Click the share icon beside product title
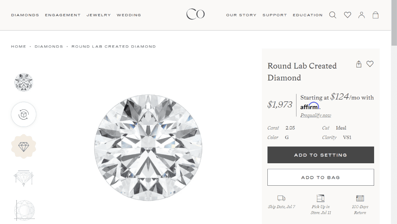This screenshot has height=224, width=397. (359, 64)
